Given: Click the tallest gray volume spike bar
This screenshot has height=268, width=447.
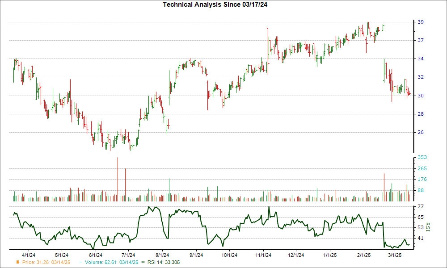Looking at the screenshot, I should pyautogui.click(x=117, y=179).
